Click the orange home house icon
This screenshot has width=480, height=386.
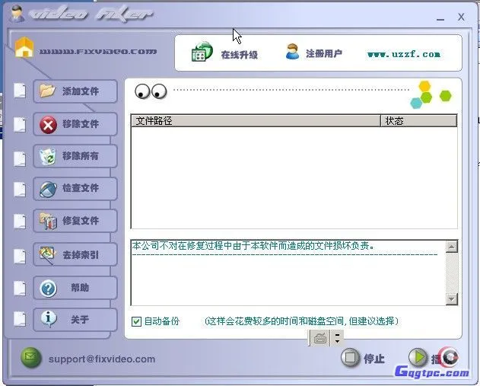[x=24, y=47]
